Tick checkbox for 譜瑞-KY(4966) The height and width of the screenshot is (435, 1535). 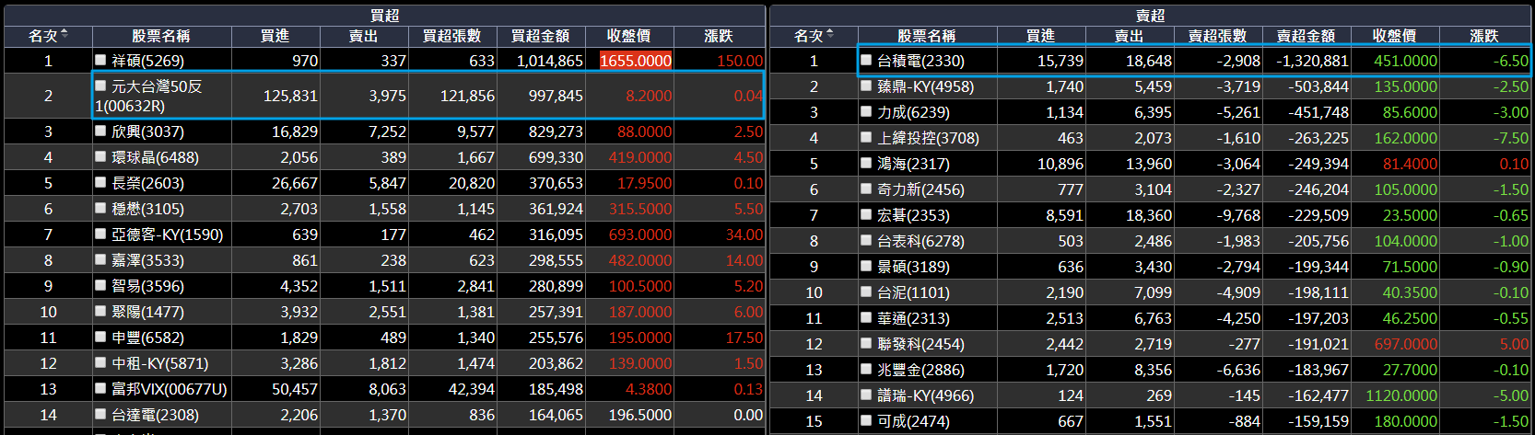(866, 395)
